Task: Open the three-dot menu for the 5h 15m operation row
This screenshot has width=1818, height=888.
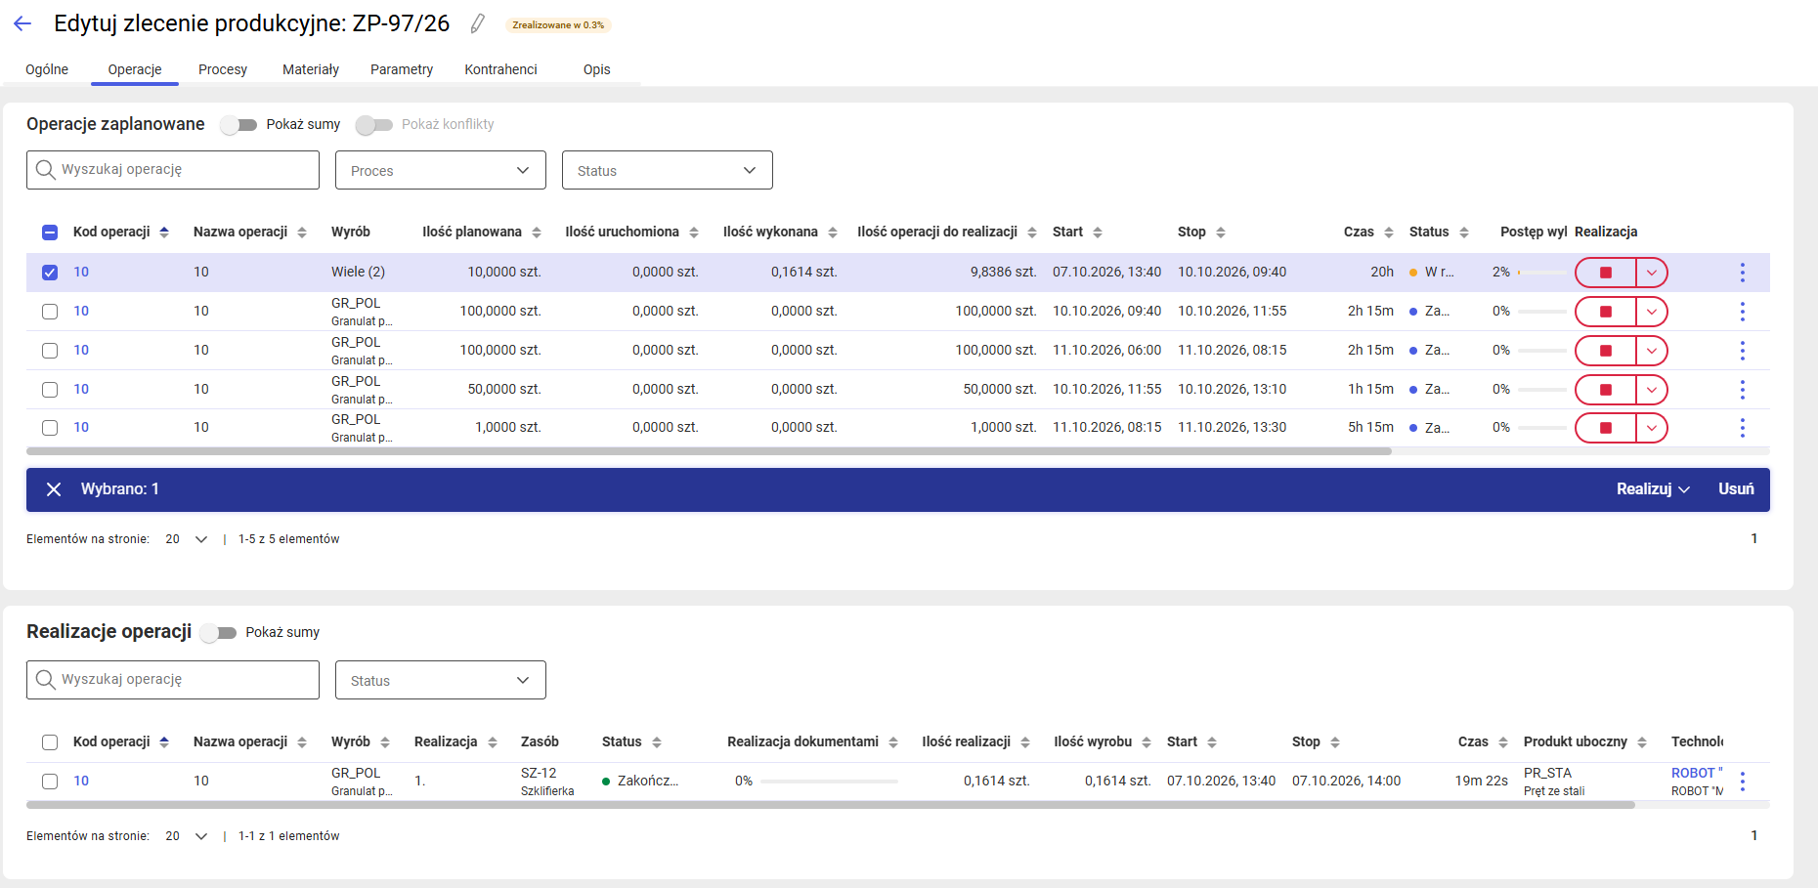Action: tap(1742, 428)
